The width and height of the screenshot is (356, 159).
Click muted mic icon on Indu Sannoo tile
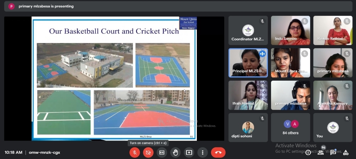(x=305, y=21)
